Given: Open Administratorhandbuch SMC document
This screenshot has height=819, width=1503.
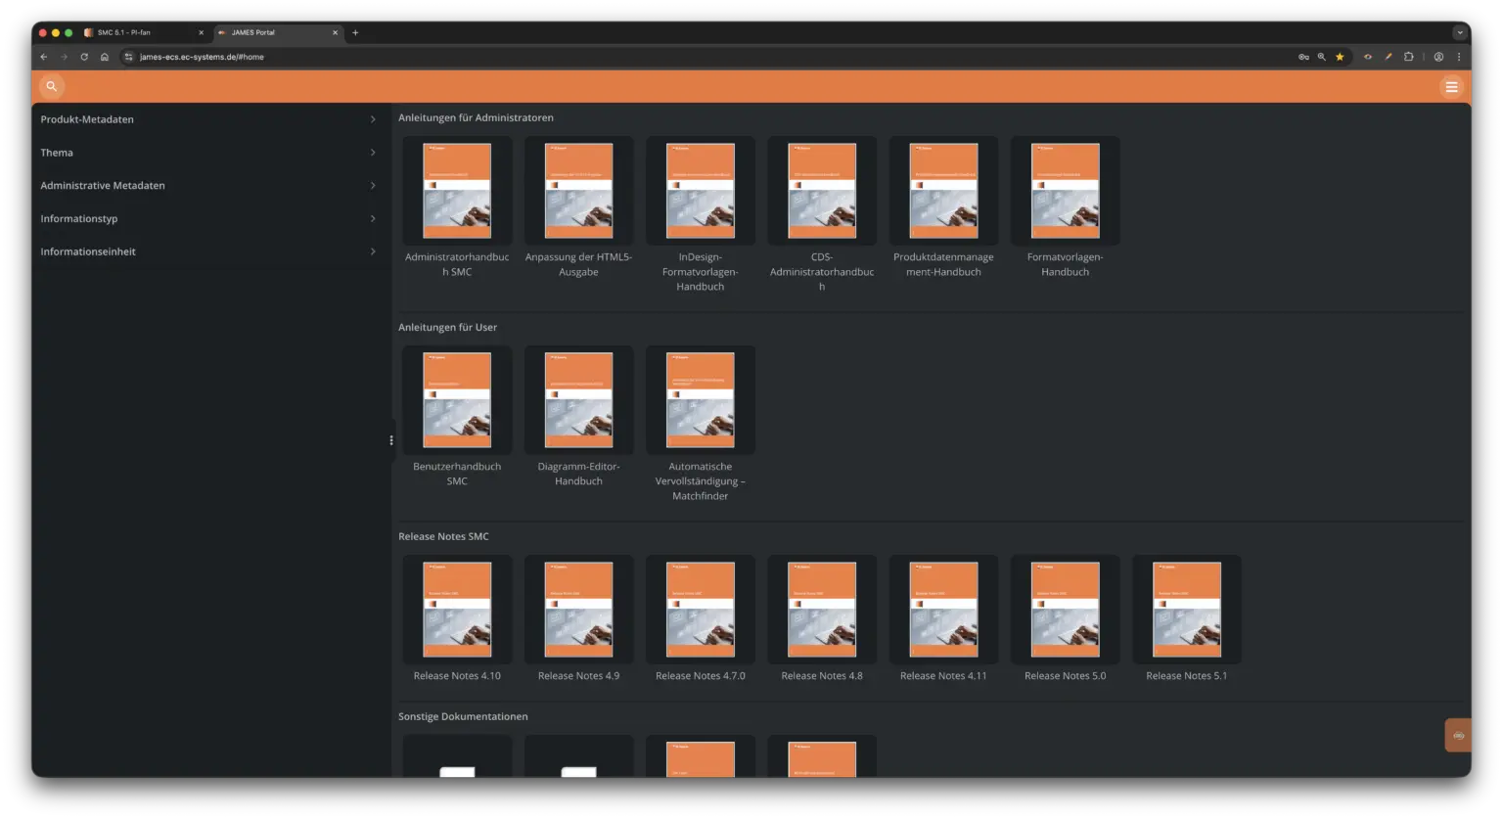Looking at the screenshot, I should click(457, 192).
